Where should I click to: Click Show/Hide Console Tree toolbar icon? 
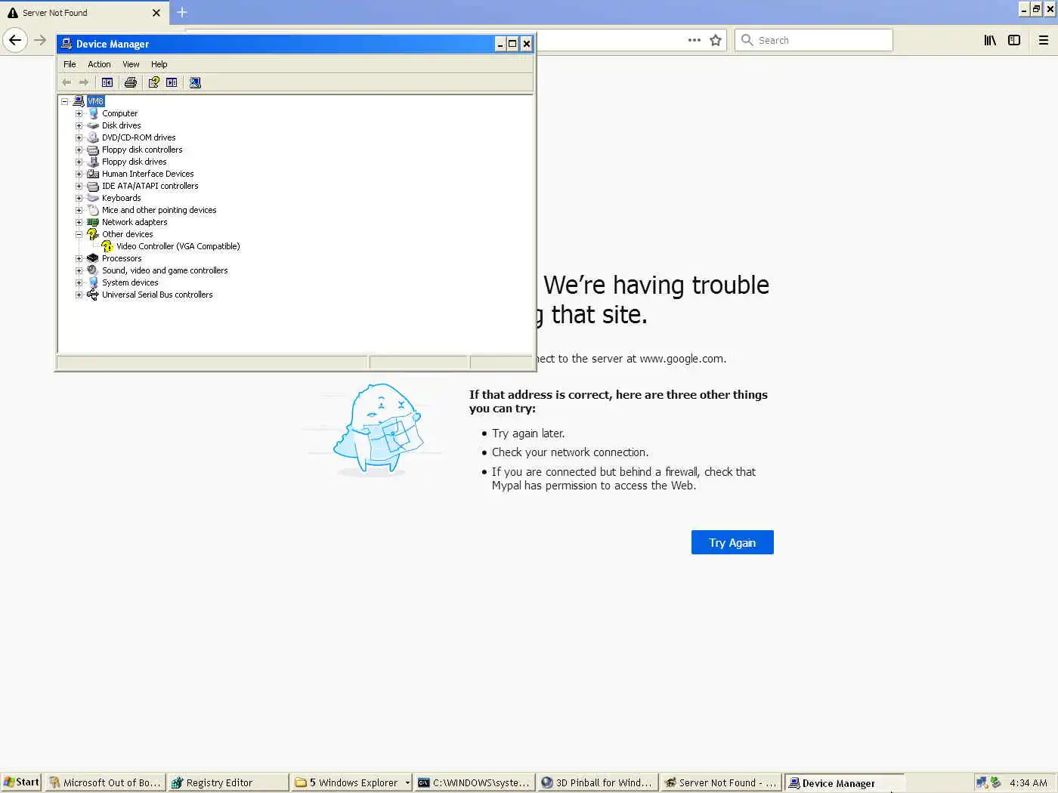(x=107, y=82)
